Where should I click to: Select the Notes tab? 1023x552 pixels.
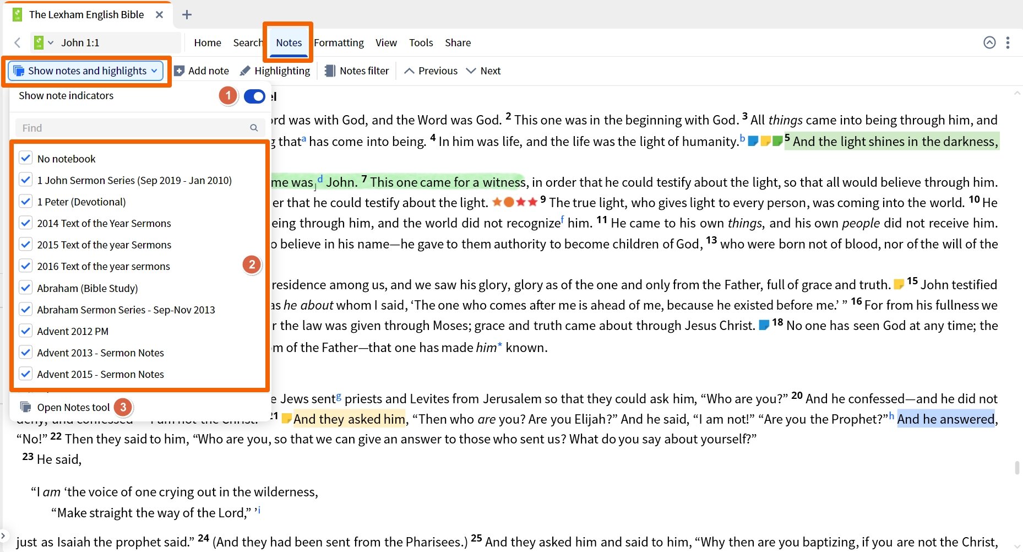point(289,42)
